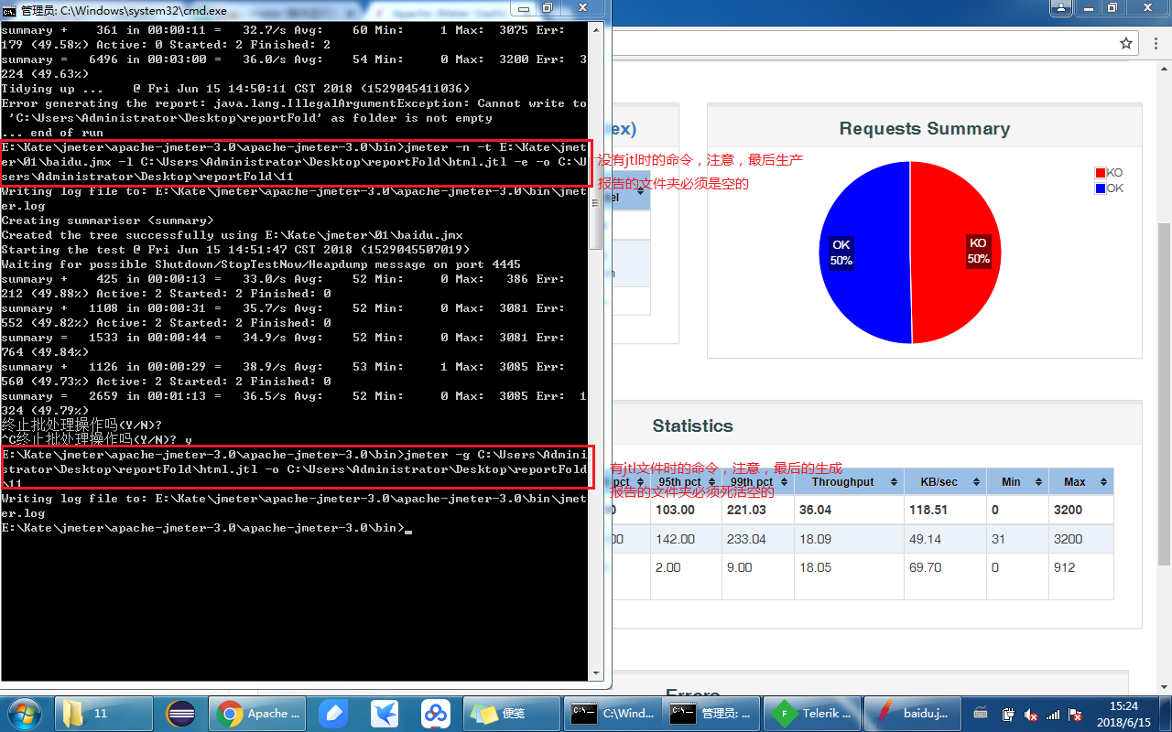
Task: Sort table by Max column
Action: coord(1080,481)
